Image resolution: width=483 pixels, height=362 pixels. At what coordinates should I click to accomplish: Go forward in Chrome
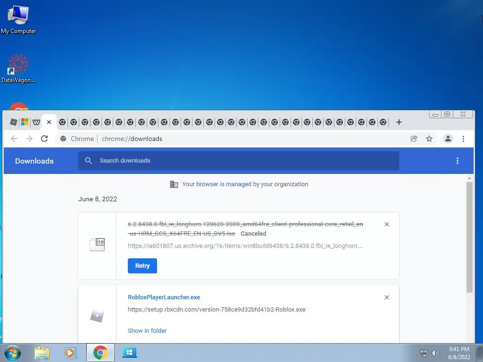click(x=29, y=139)
